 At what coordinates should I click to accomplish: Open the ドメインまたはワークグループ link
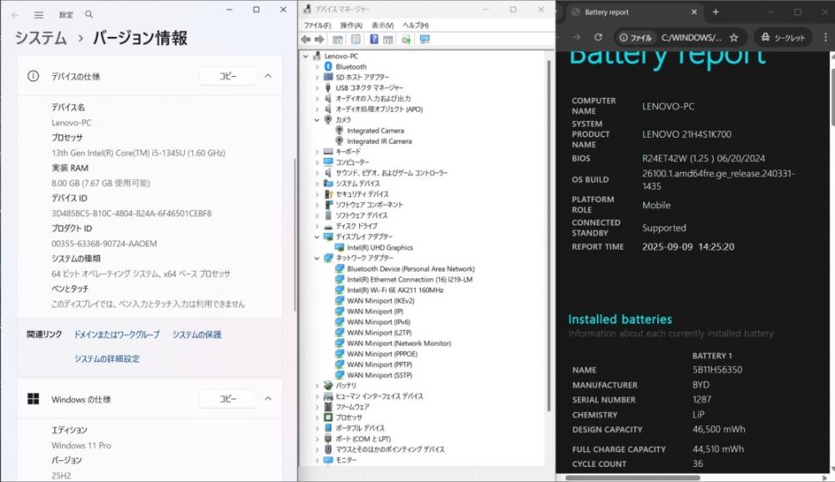117,334
